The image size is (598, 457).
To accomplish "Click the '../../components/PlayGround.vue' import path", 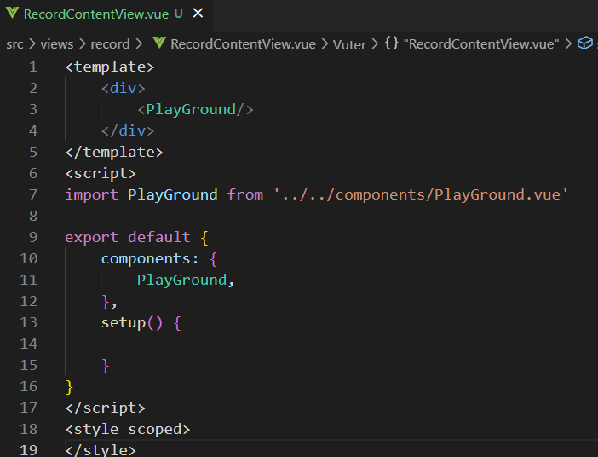I will point(421,195).
